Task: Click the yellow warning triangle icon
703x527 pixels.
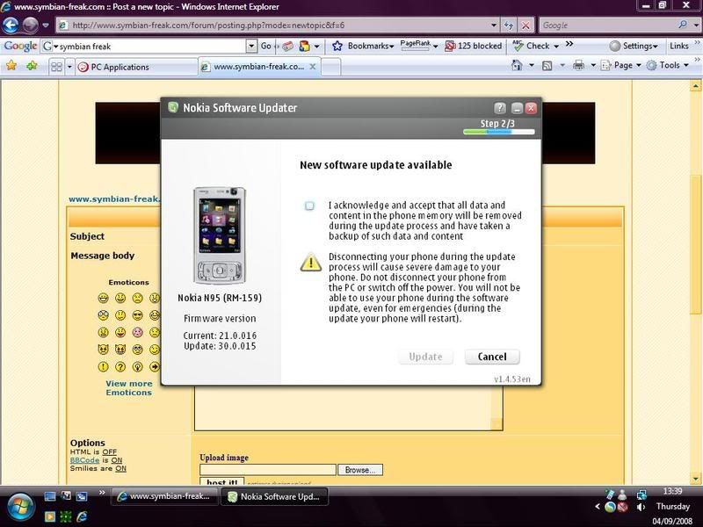Action: (311, 263)
